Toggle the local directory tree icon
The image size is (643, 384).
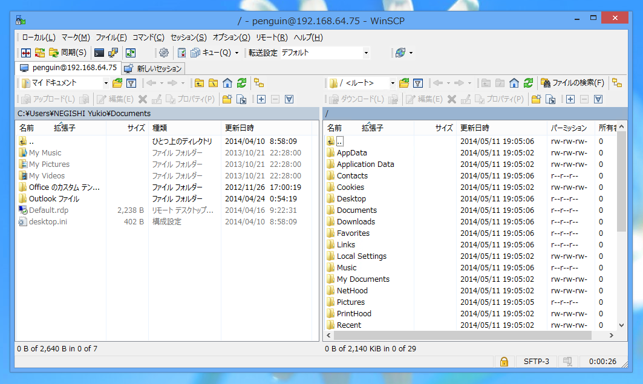pyautogui.click(x=259, y=83)
